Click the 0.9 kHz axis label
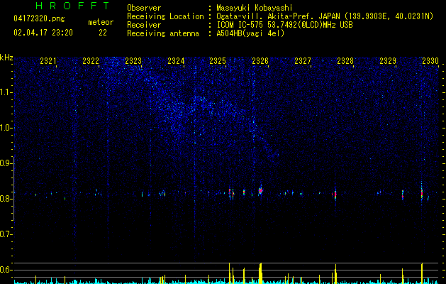The image size is (446, 284). [x=6, y=163]
